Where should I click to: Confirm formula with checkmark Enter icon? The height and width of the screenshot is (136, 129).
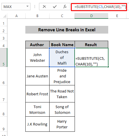pos(55,7)
